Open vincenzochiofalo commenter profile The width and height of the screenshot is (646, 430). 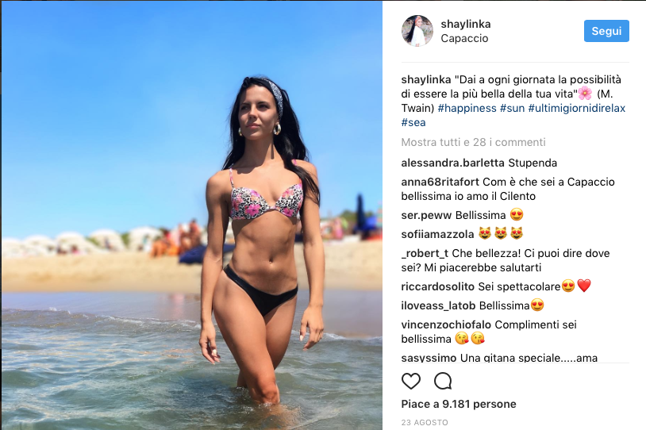(x=446, y=324)
